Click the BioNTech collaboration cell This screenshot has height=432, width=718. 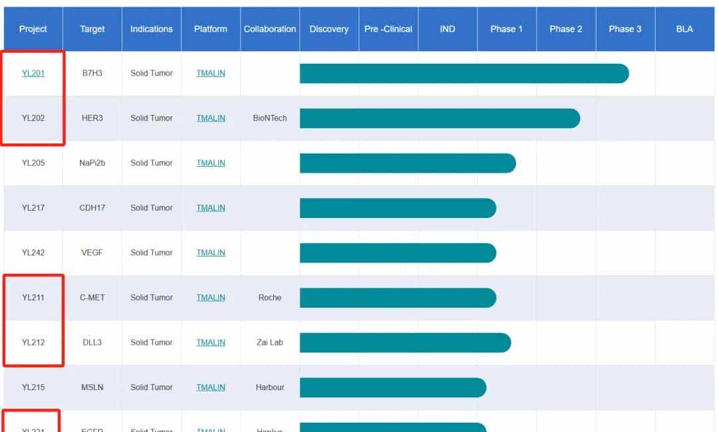(x=270, y=118)
